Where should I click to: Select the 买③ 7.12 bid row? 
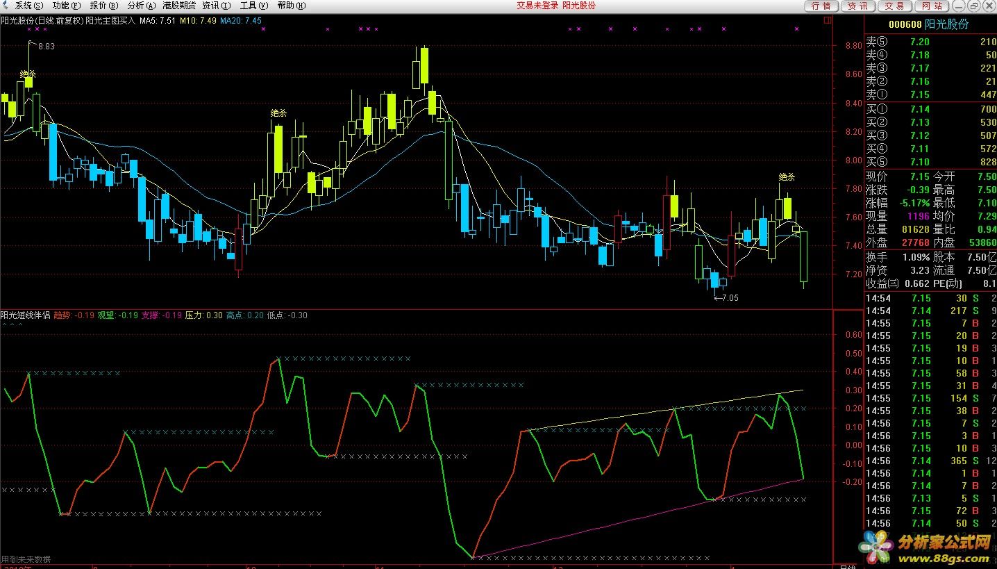click(x=930, y=135)
